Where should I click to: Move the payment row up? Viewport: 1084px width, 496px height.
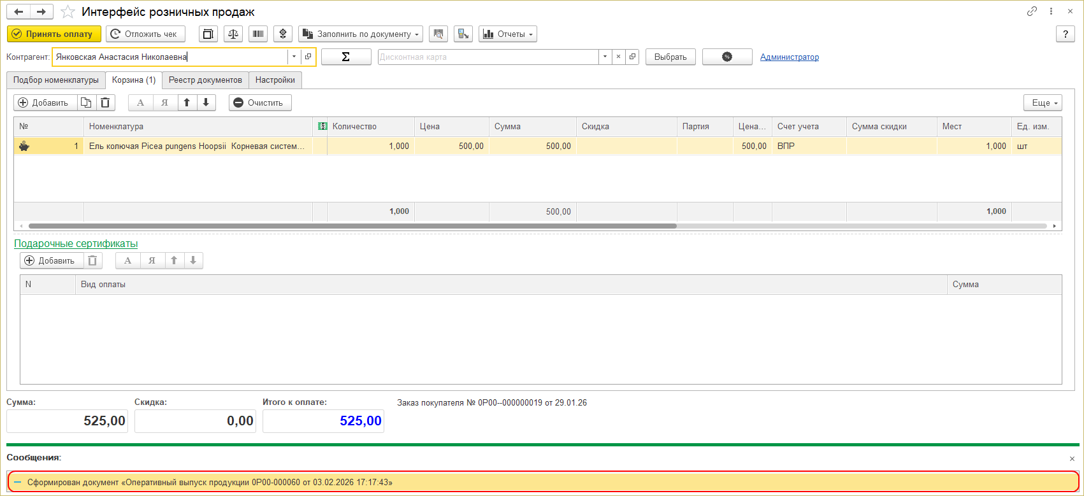click(x=174, y=260)
